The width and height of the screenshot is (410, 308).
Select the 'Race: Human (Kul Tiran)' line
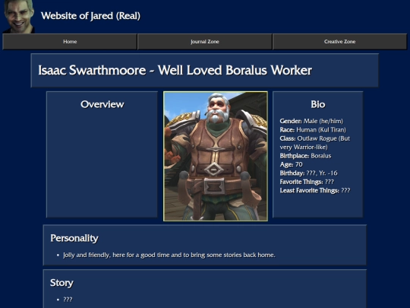[313, 129]
